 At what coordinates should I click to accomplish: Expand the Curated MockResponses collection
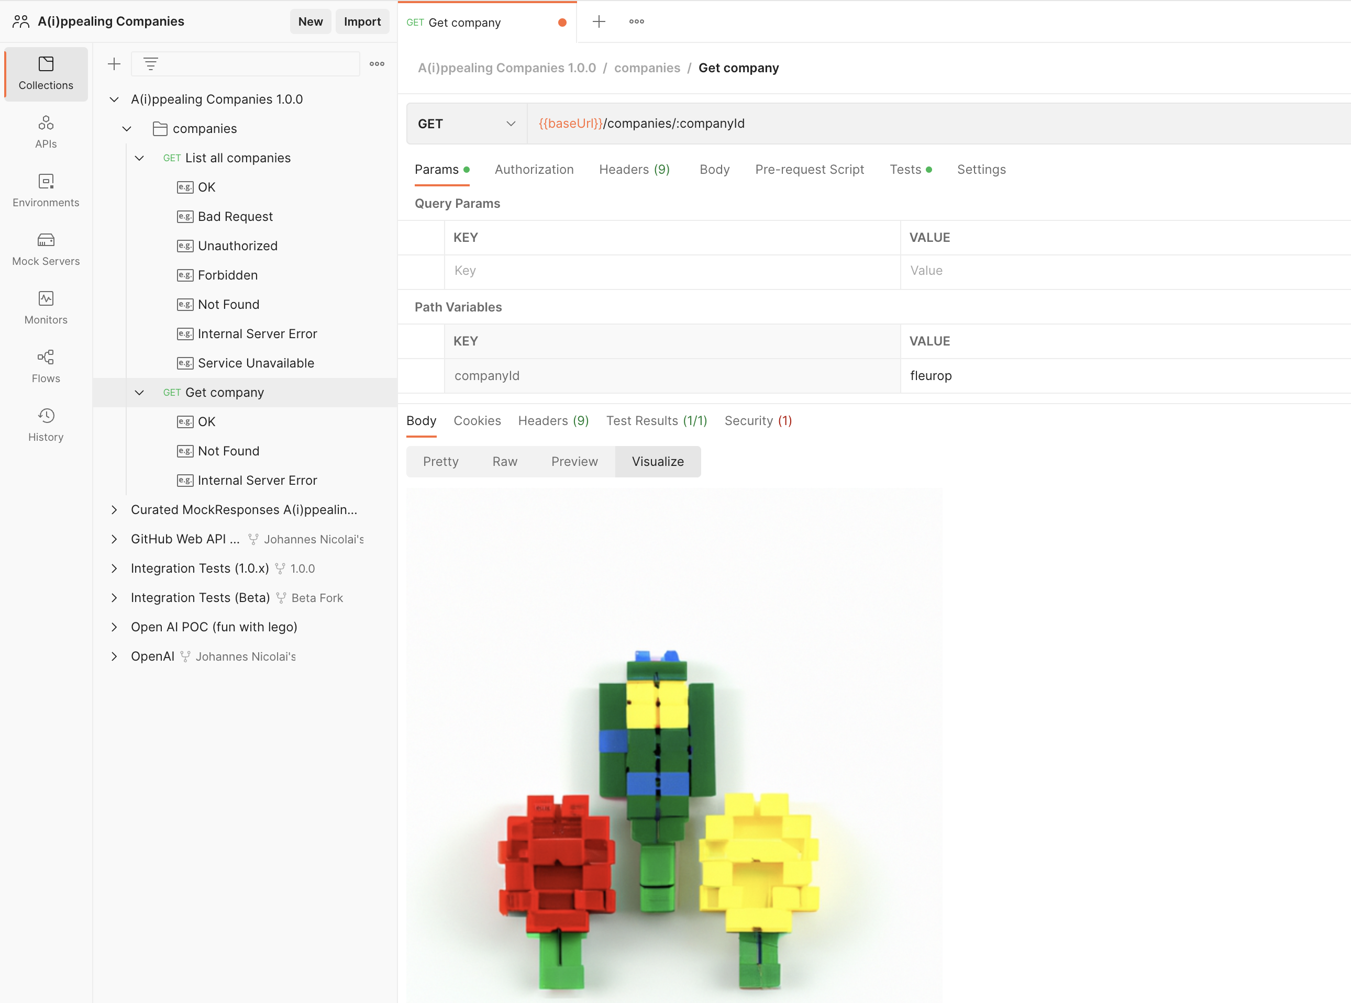tap(114, 509)
